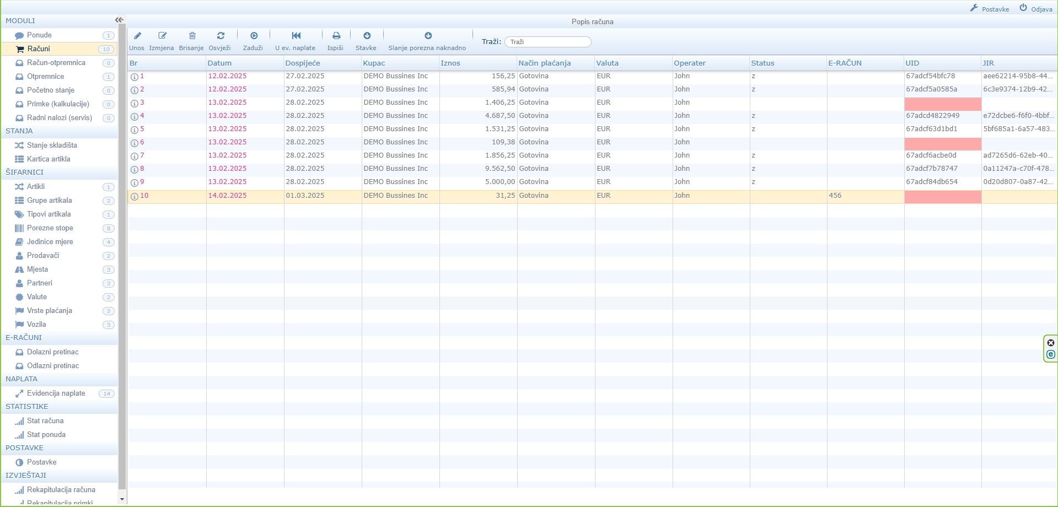1058x507 pixels.
Task: Open Postavke in top right corner
Action: (x=990, y=9)
